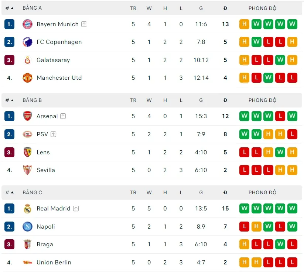
Task: Click the Napoli club logo
Action: pyautogui.click(x=28, y=227)
